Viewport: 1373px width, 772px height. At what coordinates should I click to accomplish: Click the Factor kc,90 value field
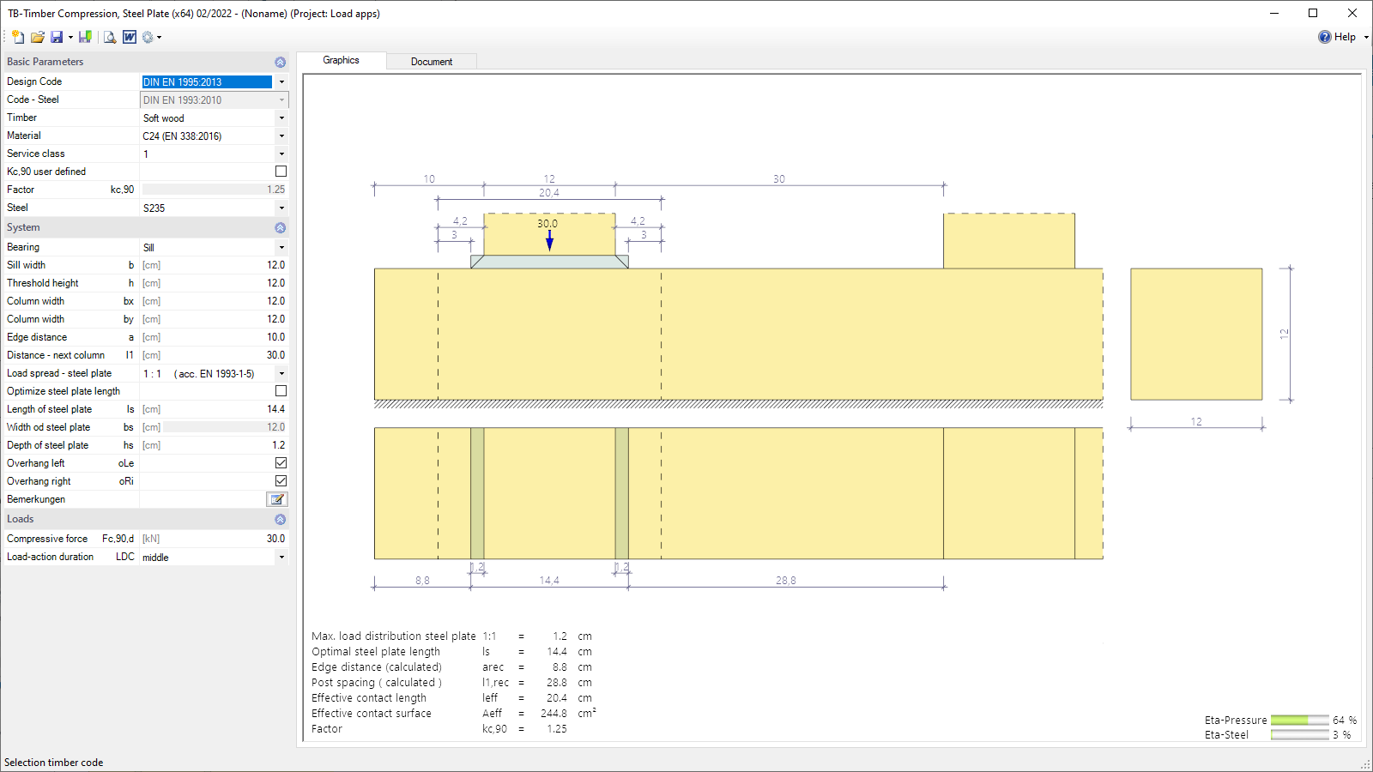point(214,190)
